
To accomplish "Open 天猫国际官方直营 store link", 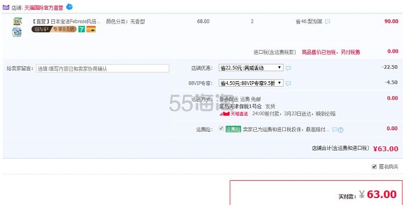I will (x=44, y=8).
